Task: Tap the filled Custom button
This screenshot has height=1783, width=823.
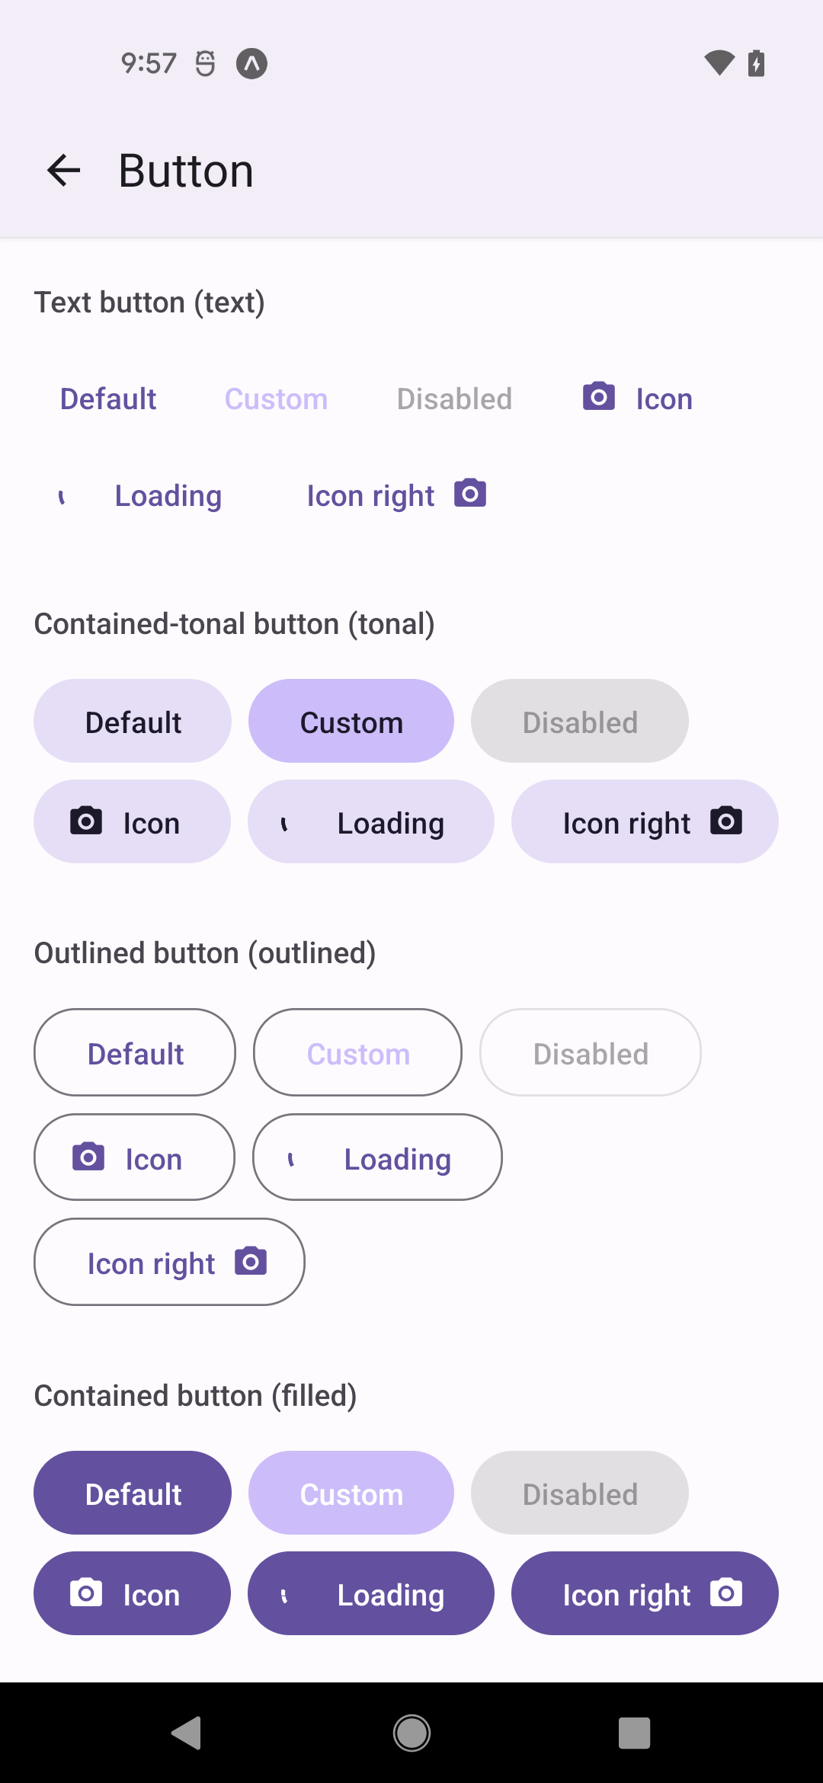Action: [351, 1493]
